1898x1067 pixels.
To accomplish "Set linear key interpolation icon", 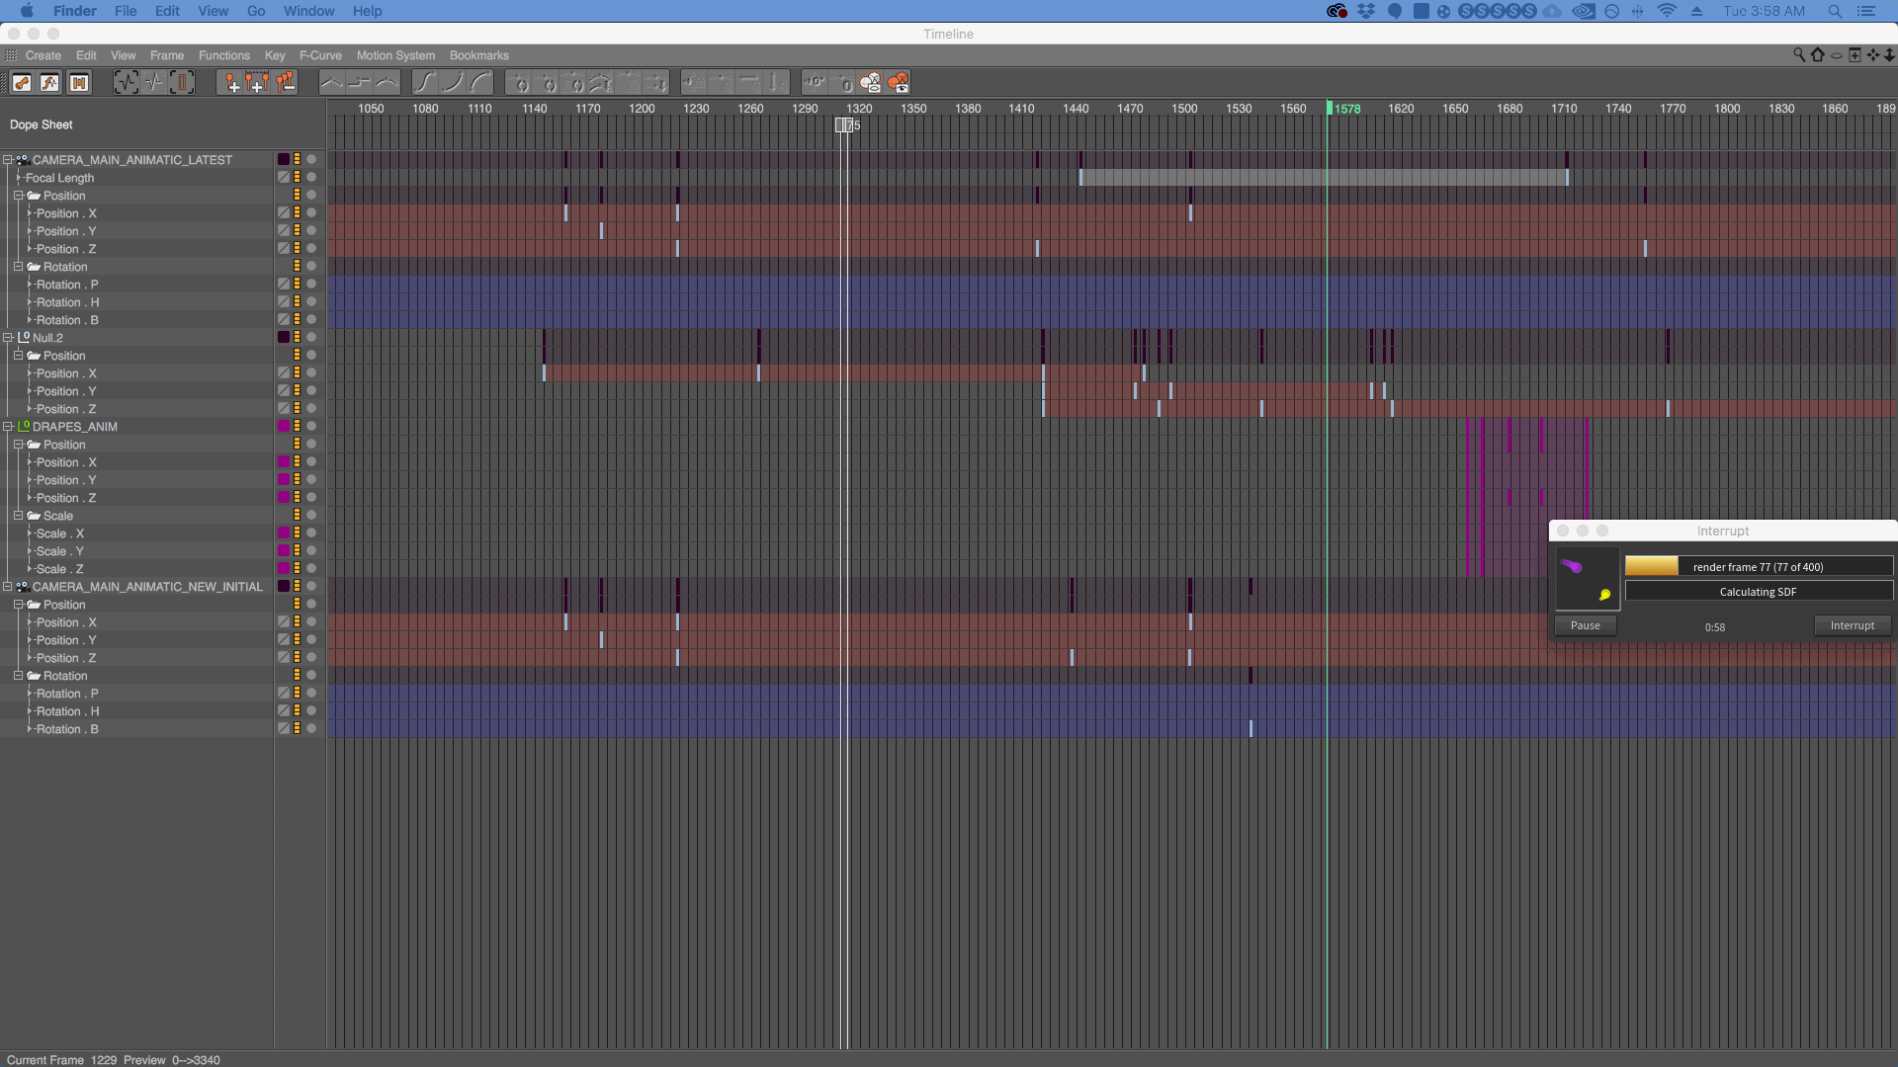I will pos(332,83).
